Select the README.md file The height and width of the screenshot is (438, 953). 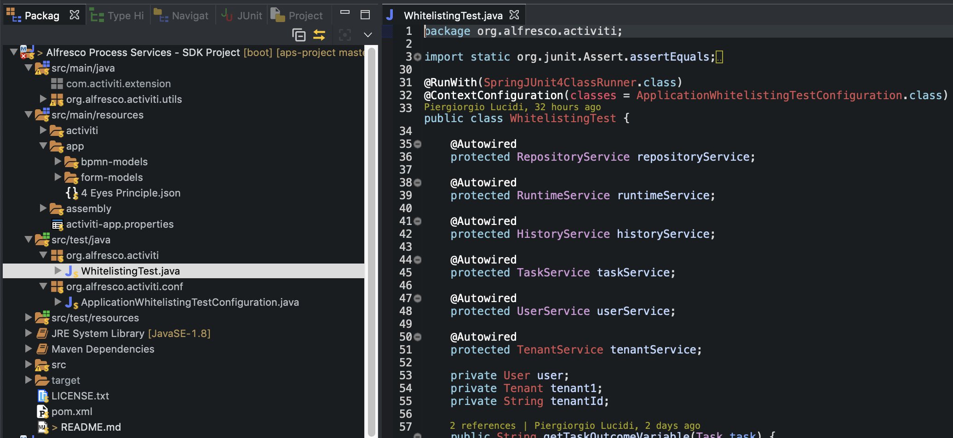coord(91,427)
